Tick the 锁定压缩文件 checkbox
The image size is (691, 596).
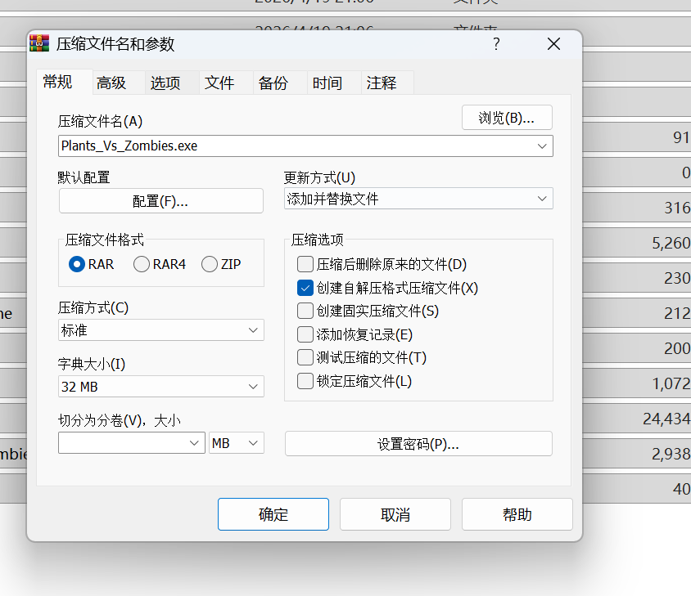click(305, 381)
